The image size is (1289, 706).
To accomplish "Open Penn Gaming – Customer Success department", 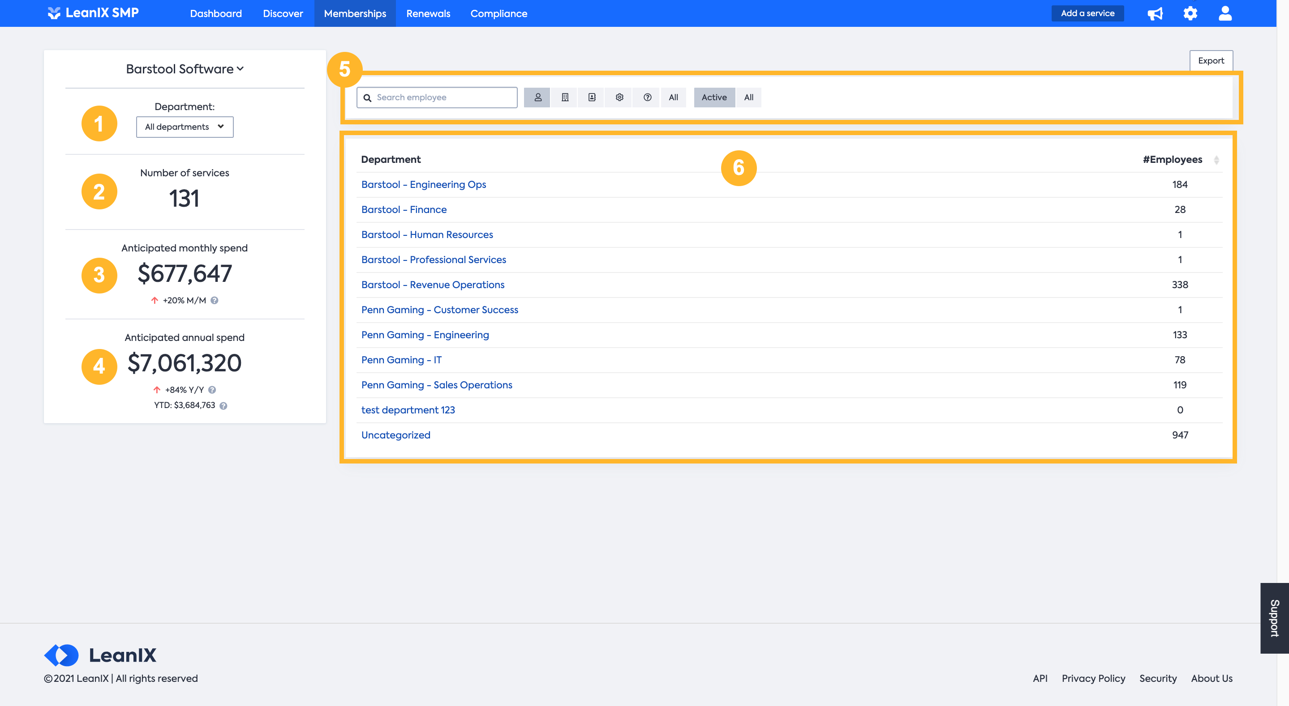I will [440, 310].
